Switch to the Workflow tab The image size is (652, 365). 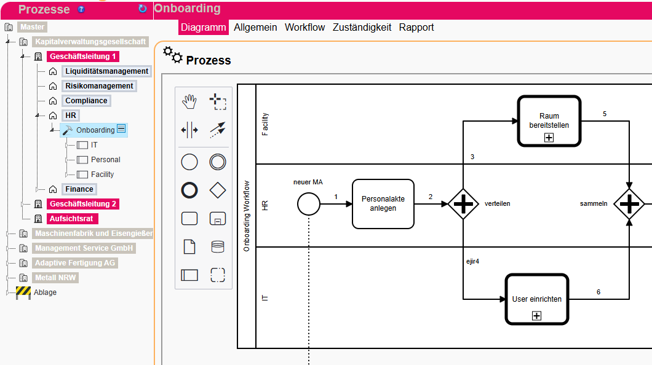click(x=304, y=27)
